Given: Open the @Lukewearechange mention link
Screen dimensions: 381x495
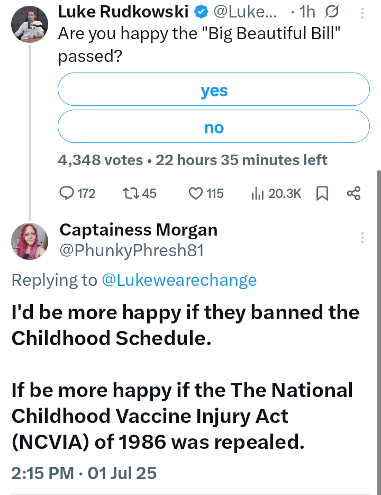Looking at the screenshot, I should click(178, 280).
